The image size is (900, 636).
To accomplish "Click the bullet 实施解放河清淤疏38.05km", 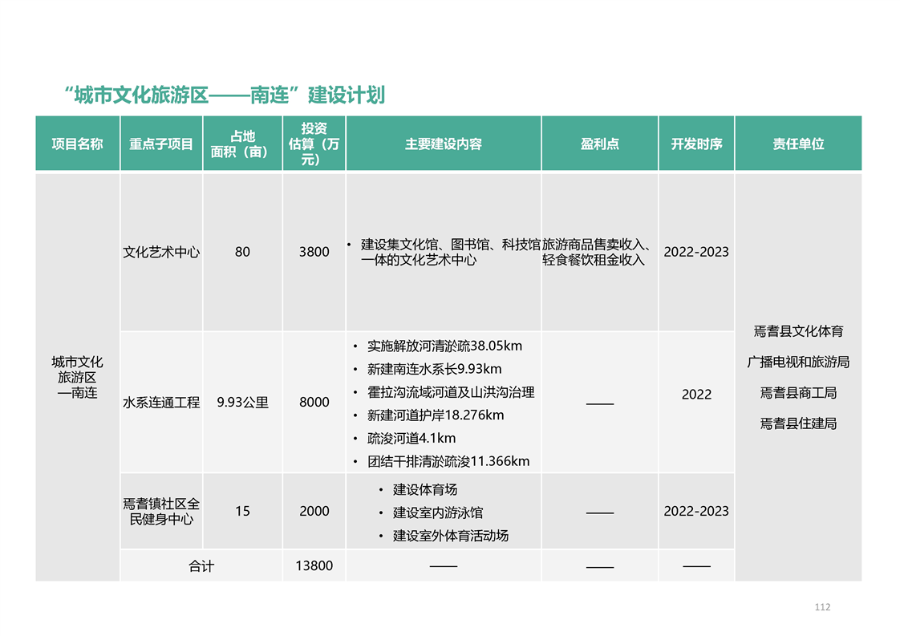I will point(445,346).
